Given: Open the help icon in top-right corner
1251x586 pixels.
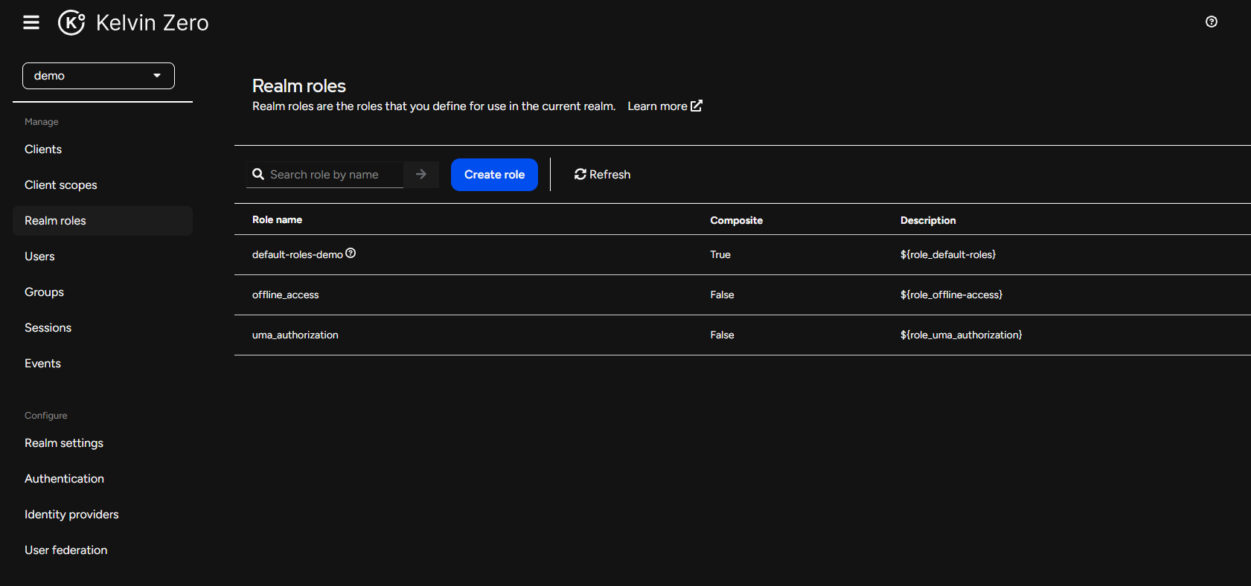Looking at the screenshot, I should pos(1211,22).
